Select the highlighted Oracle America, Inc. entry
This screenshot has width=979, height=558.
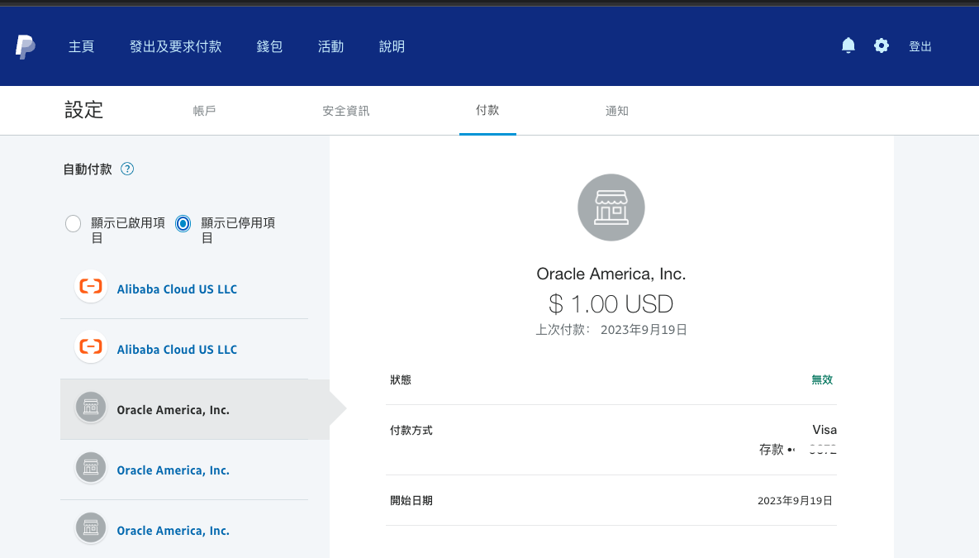[173, 410]
